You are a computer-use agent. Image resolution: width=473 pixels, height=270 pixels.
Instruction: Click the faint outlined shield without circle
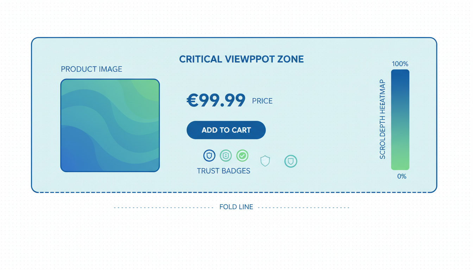[x=265, y=161]
